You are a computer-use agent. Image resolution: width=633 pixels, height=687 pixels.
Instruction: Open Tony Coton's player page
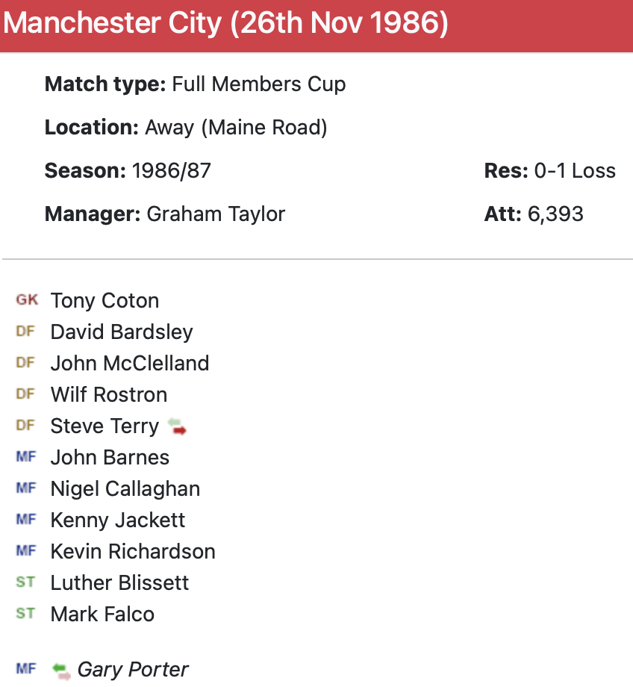point(105,301)
